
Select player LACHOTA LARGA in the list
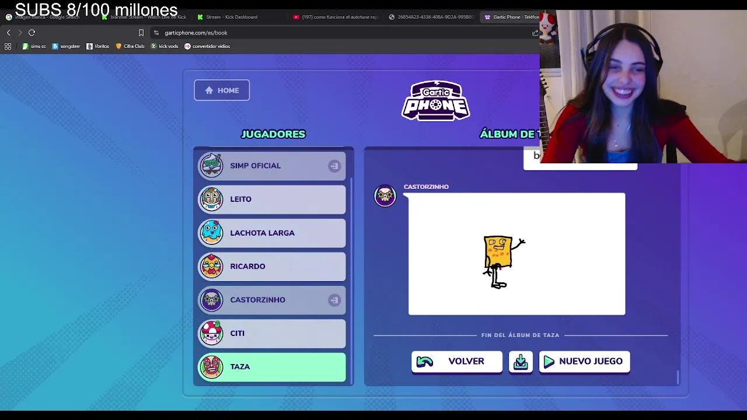(272, 233)
